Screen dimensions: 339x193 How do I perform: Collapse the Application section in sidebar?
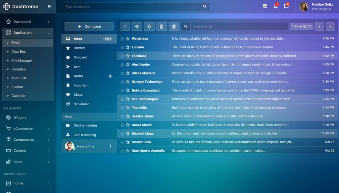pyautogui.click(x=28, y=33)
